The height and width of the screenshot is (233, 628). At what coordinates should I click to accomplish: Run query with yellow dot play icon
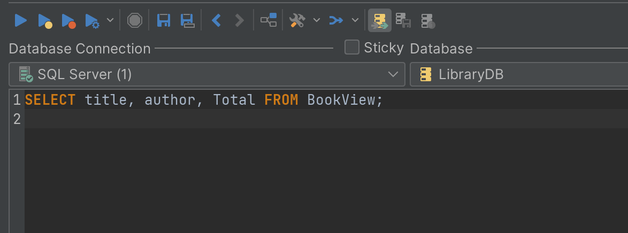coord(45,20)
